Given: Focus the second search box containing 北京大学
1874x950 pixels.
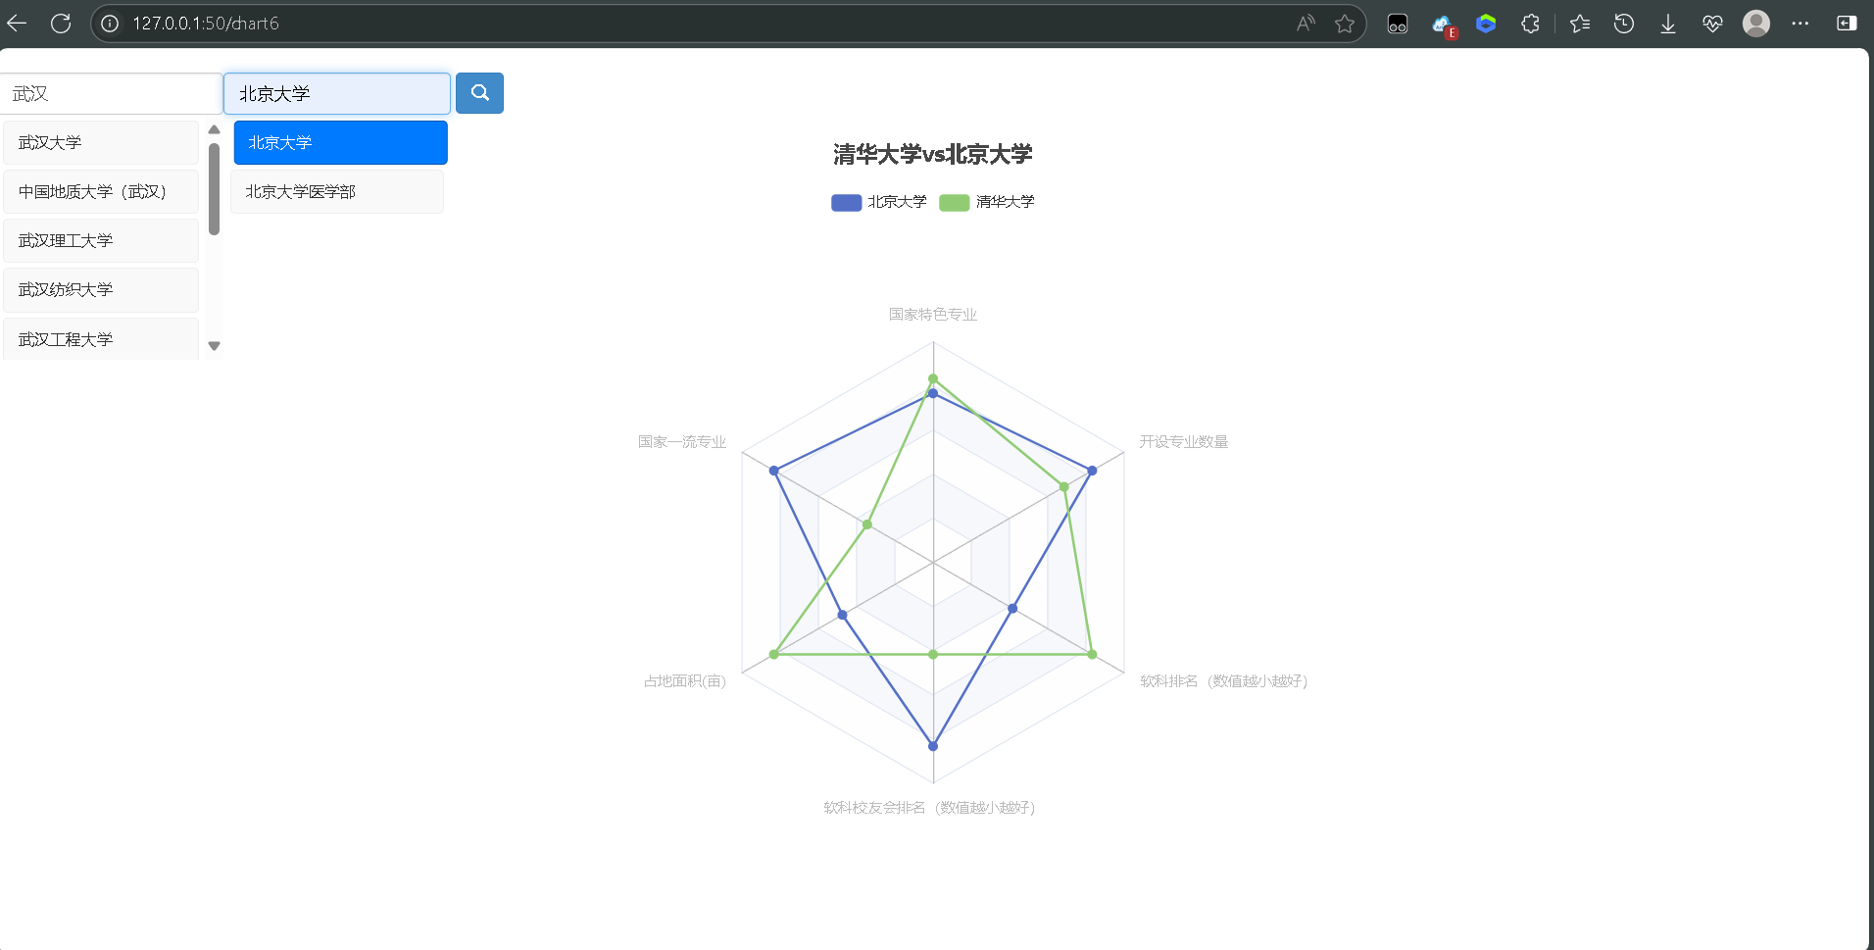Looking at the screenshot, I should tap(337, 93).
